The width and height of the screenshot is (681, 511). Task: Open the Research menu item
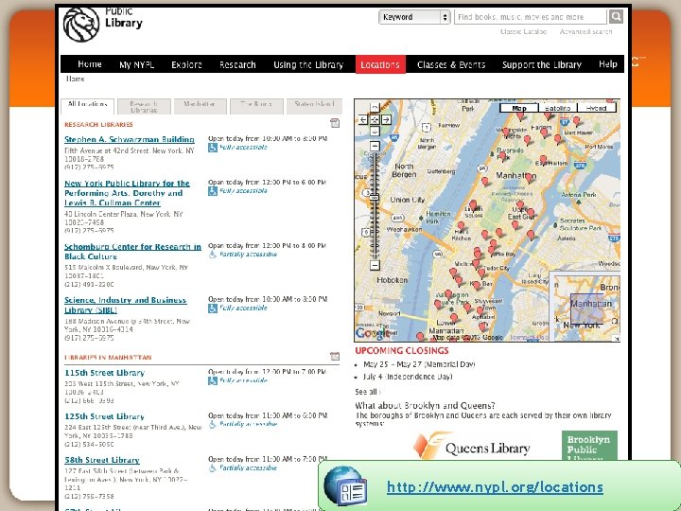(237, 64)
